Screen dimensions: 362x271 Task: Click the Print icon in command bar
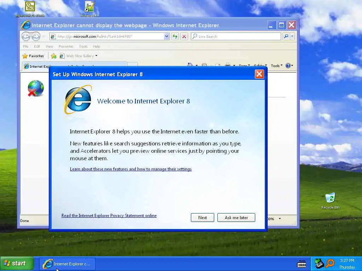click(x=227, y=65)
